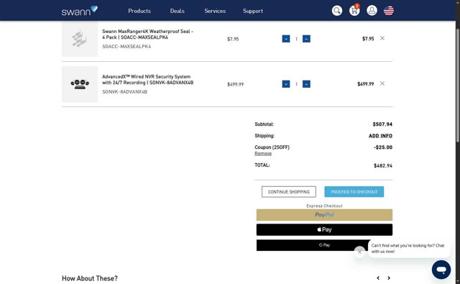The width and height of the screenshot is (460, 284).
Task: Dismiss the chat prompt bubble
Action: [359, 252]
